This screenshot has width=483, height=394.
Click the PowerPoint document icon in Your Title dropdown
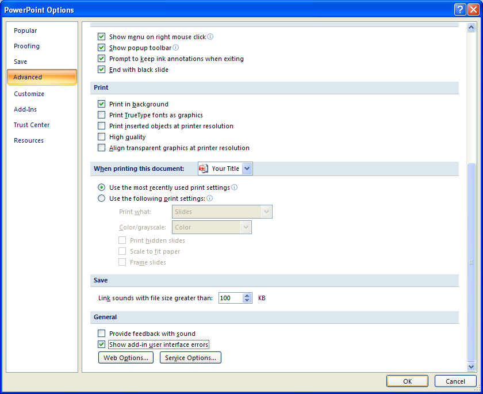[x=204, y=169]
